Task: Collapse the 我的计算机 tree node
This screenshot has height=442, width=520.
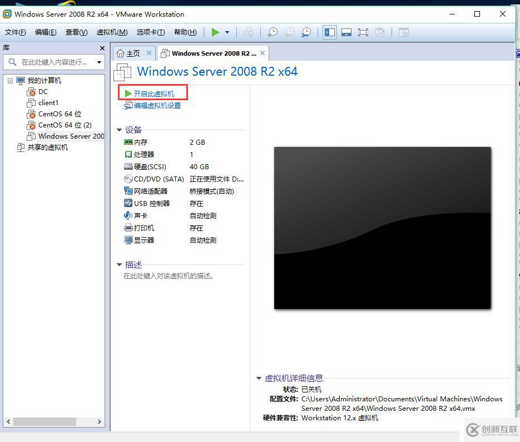Action: coord(10,81)
